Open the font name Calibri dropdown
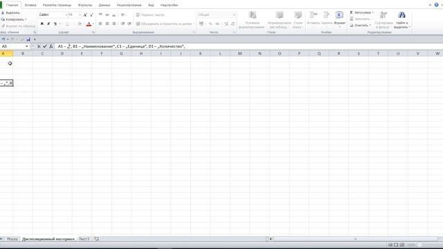The height and width of the screenshot is (249, 443). [x=66, y=15]
